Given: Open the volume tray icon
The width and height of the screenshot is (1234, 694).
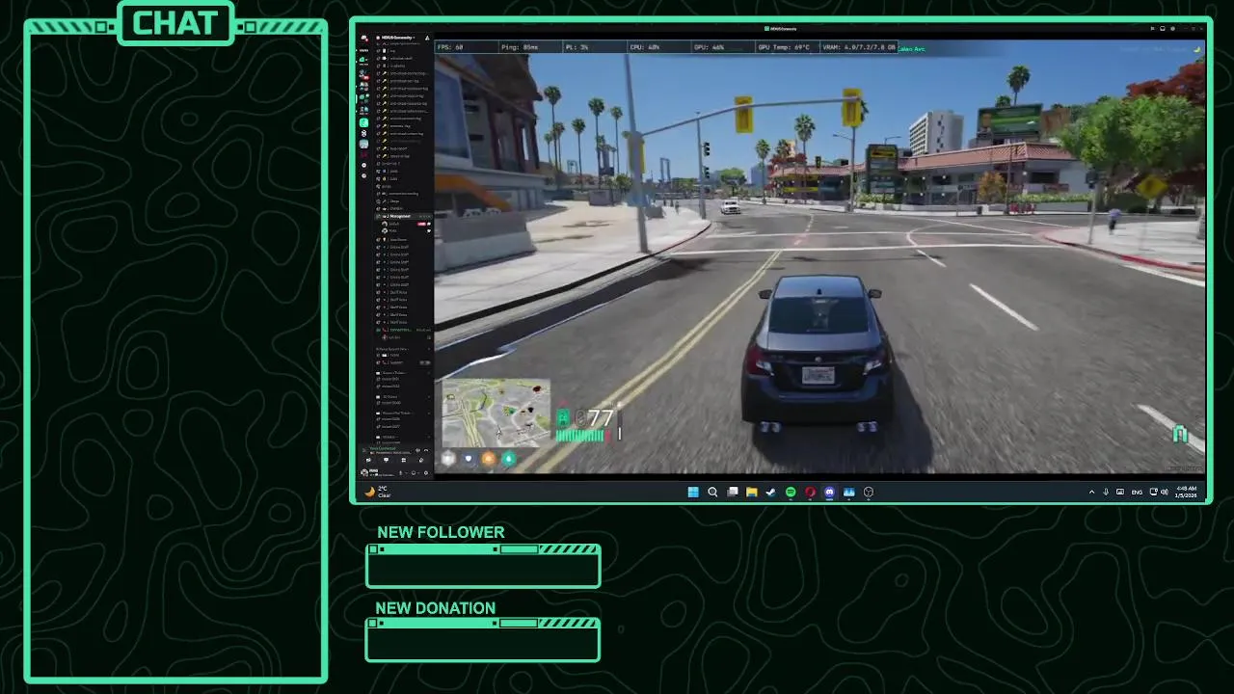Looking at the screenshot, I should pos(1165,492).
